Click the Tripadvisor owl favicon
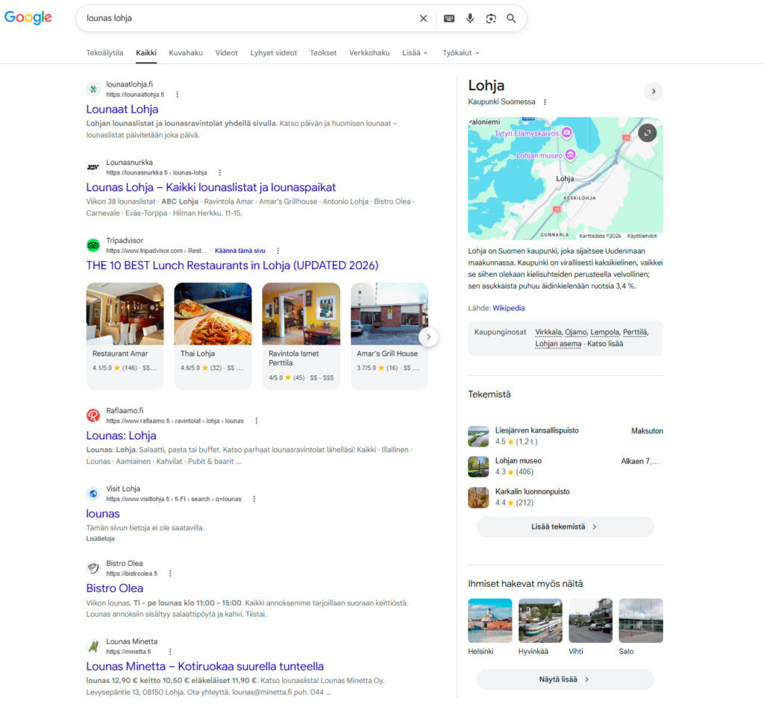Image resolution: width=764 pixels, height=704 pixels. [x=93, y=245]
